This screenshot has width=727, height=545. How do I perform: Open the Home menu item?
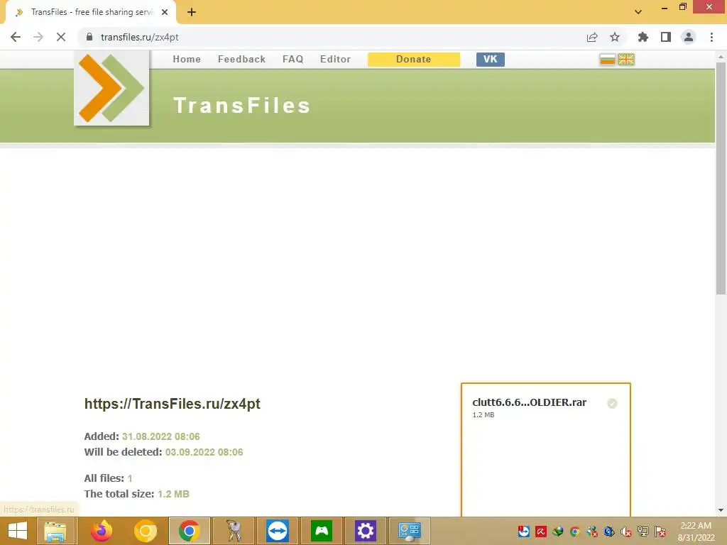187,60
